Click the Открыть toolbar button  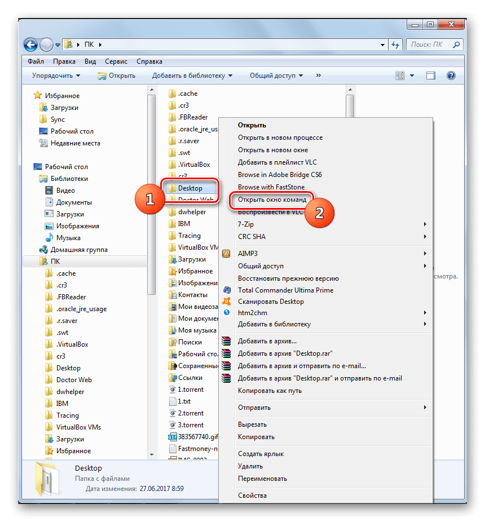pyautogui.click(x=117, y=76)
